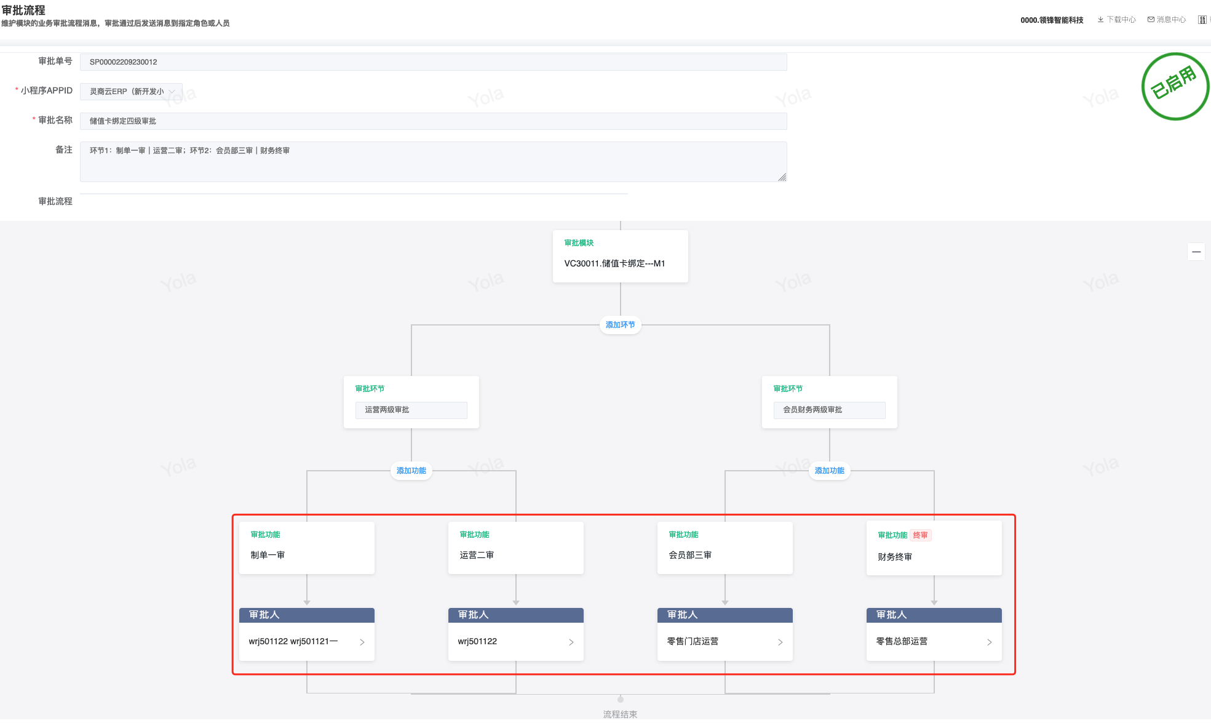Click the 终审 tag on 财务终审 card

(920, 535)
